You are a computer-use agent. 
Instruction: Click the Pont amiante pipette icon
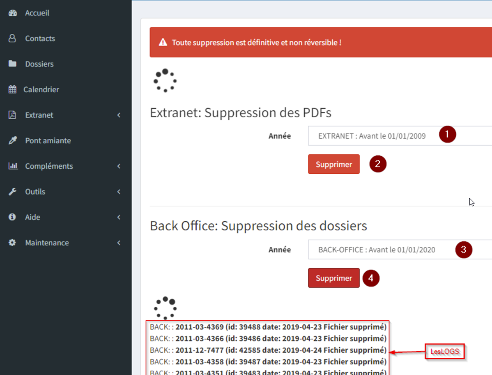tap(13, 140)
